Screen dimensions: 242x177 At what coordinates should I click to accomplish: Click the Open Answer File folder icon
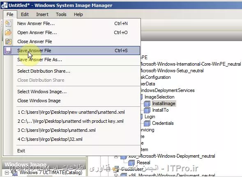point(8,32)
